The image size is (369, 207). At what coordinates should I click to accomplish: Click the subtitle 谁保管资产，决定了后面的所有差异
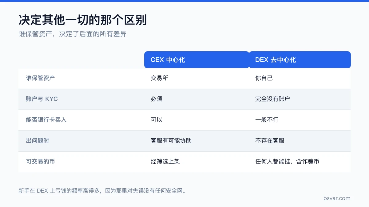[73, 34]
